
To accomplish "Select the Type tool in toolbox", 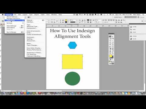I will click(x=110, y=41).
